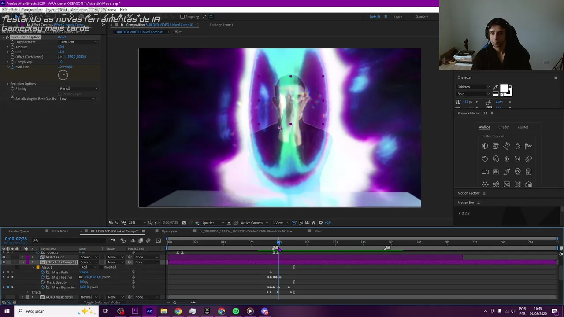Screen dimensions: 564x317
Task: Switch to the Open gate timeline tab
Action: (x=169, y=231)
